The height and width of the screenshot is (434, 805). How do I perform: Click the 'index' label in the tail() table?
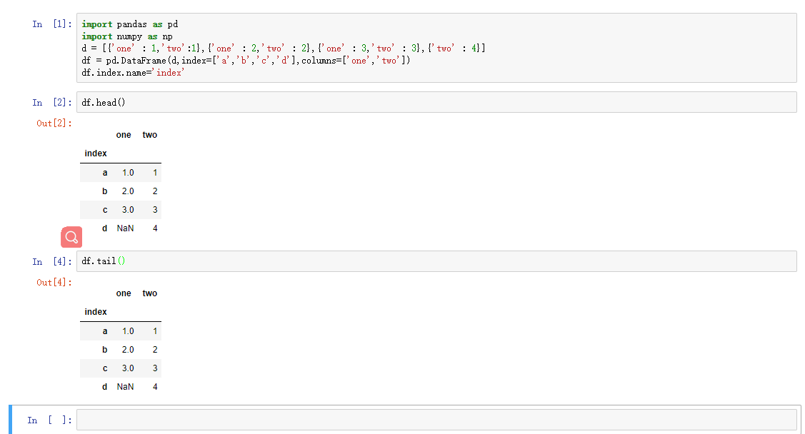(96, 312)
